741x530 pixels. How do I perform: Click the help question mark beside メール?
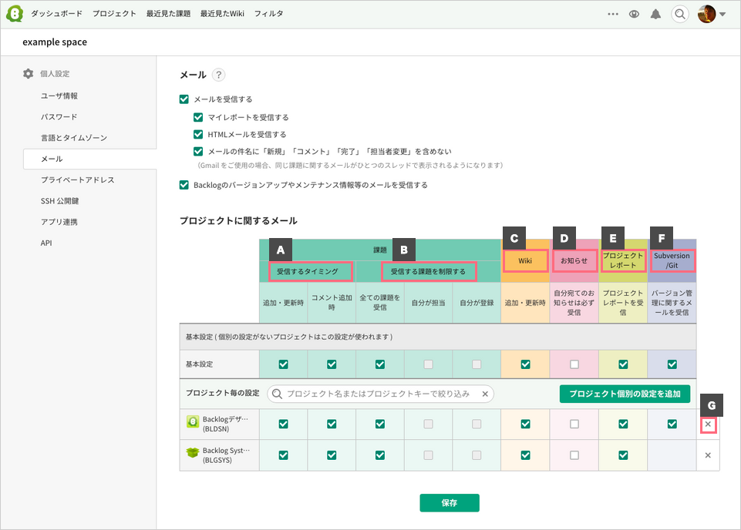218,75
